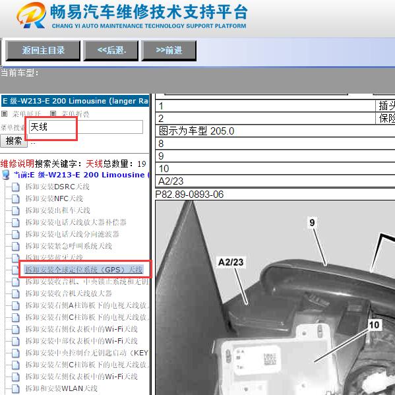Focus the menu search field containing 天线
Image resolution: width=395 pixels, height=395 pixels.
(86, 127)
